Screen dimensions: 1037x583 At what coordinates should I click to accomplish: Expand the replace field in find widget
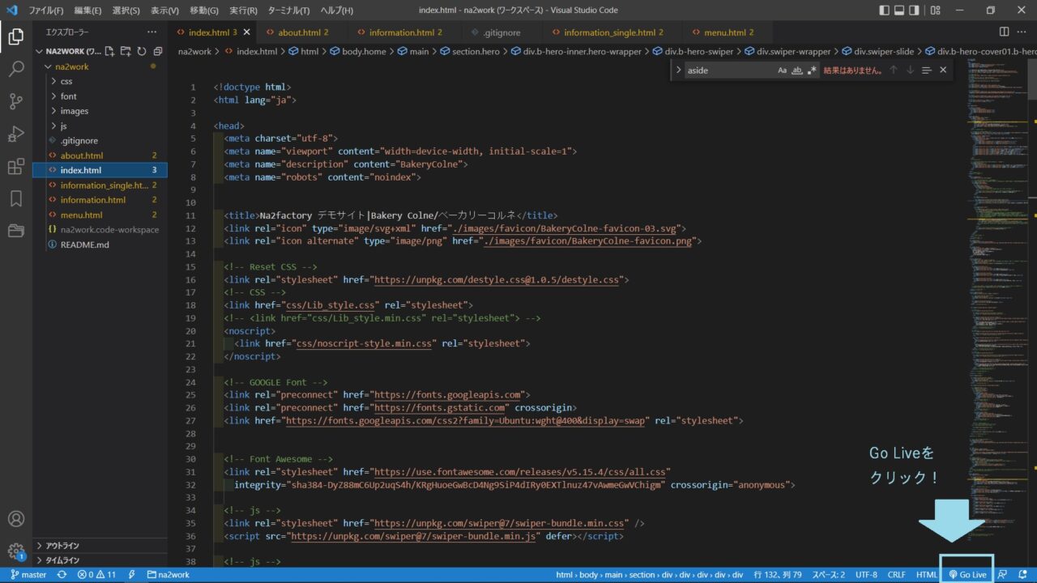pos(679,70)
